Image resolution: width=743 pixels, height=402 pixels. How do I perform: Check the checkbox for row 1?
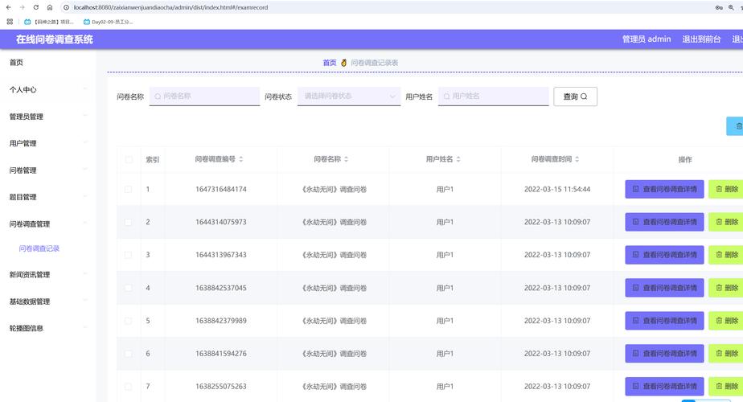click(128, 189)
